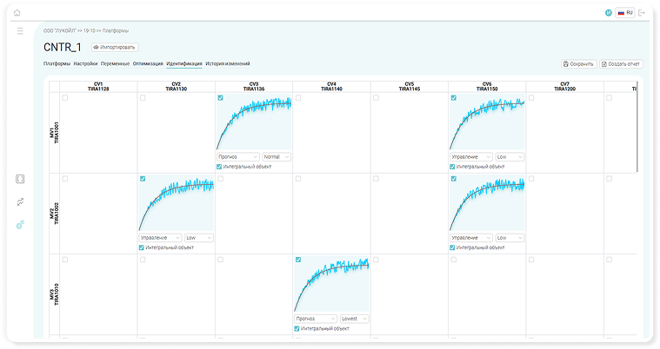This screenshot has width=660, height=349.
Task: Click the logout icon at top right
Action: 641,13
